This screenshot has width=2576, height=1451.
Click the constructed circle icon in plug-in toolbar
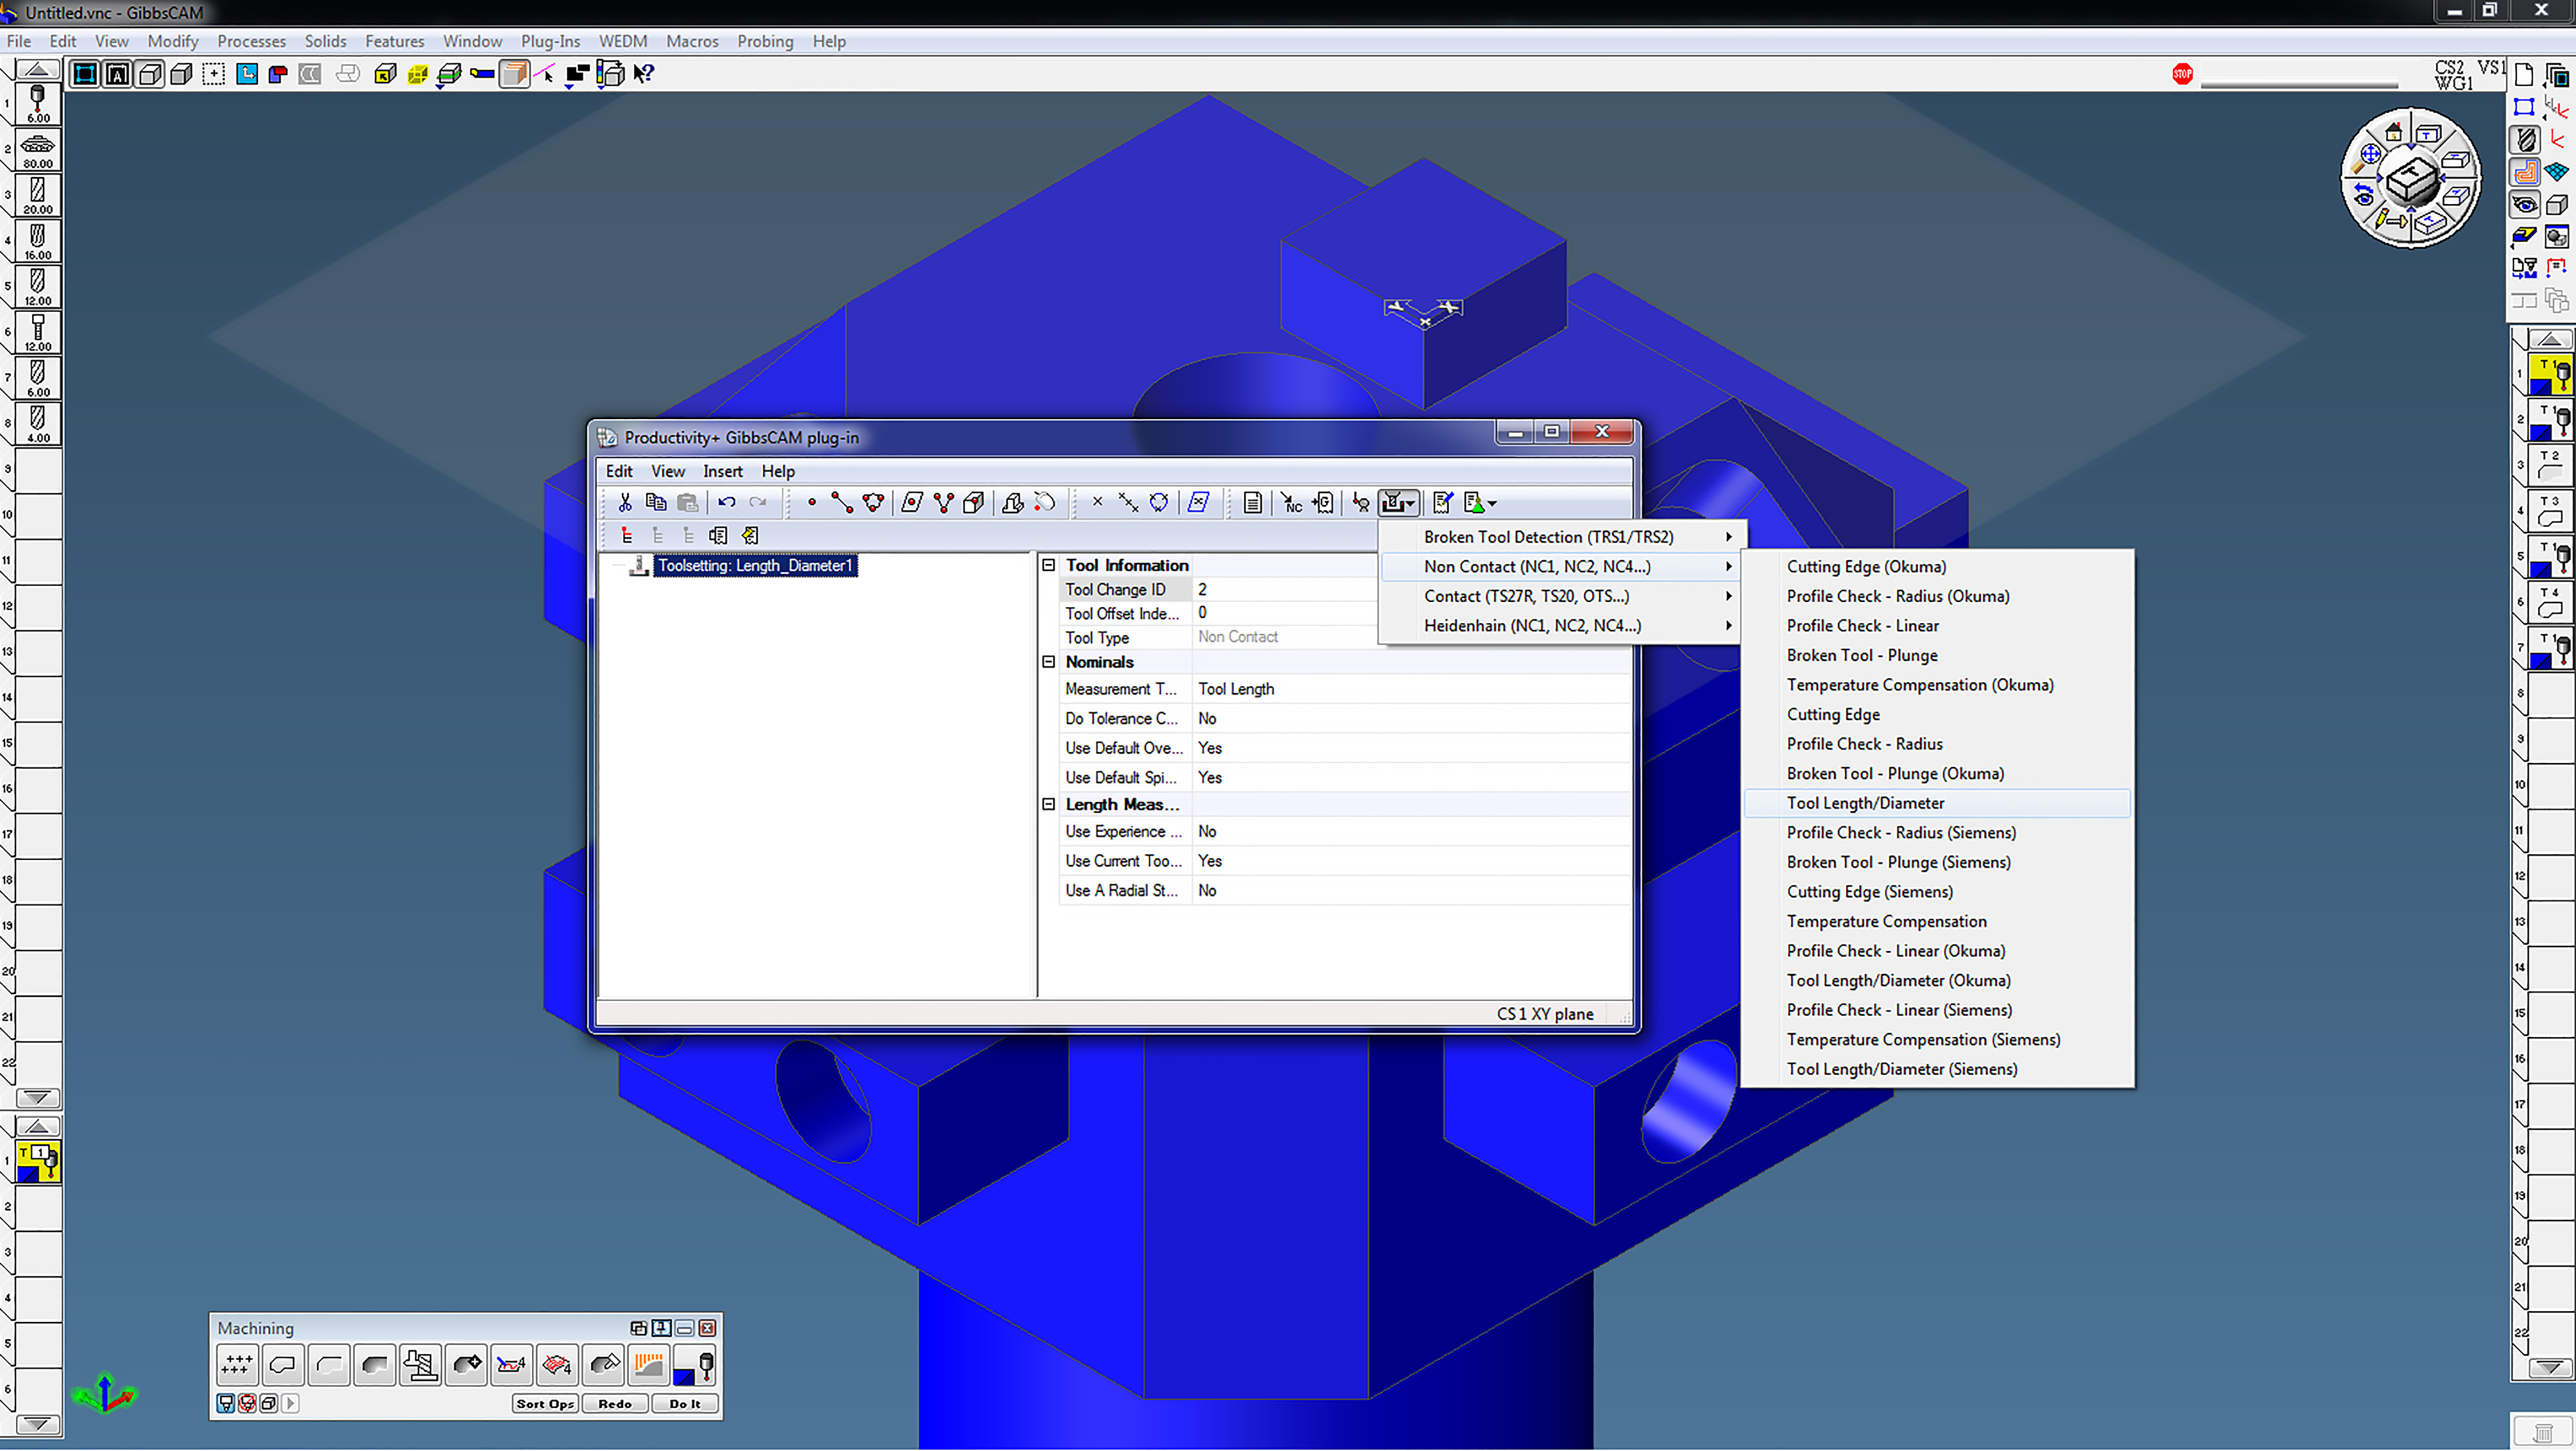(1159, 503)
